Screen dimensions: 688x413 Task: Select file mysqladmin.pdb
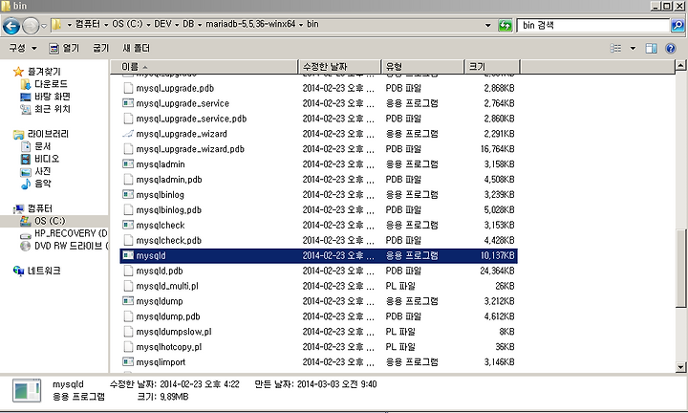pos(169,180)
